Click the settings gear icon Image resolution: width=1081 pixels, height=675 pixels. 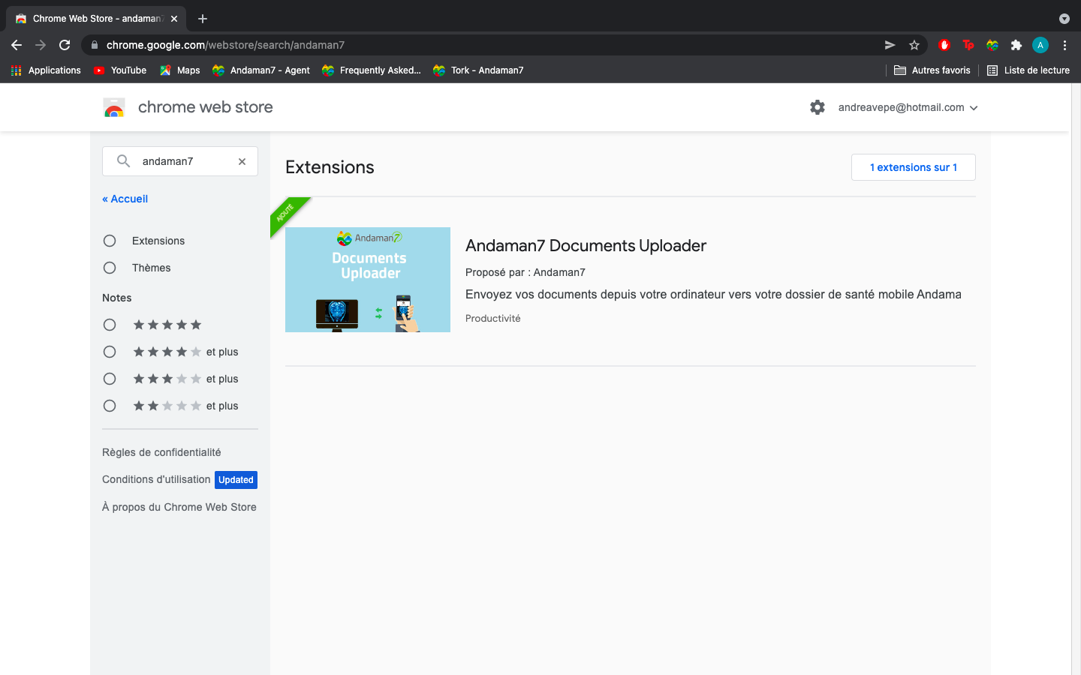click(818, 107)
